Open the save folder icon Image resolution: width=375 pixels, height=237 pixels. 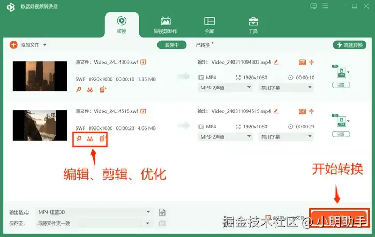pyautogui.click(x=162, y=224)
